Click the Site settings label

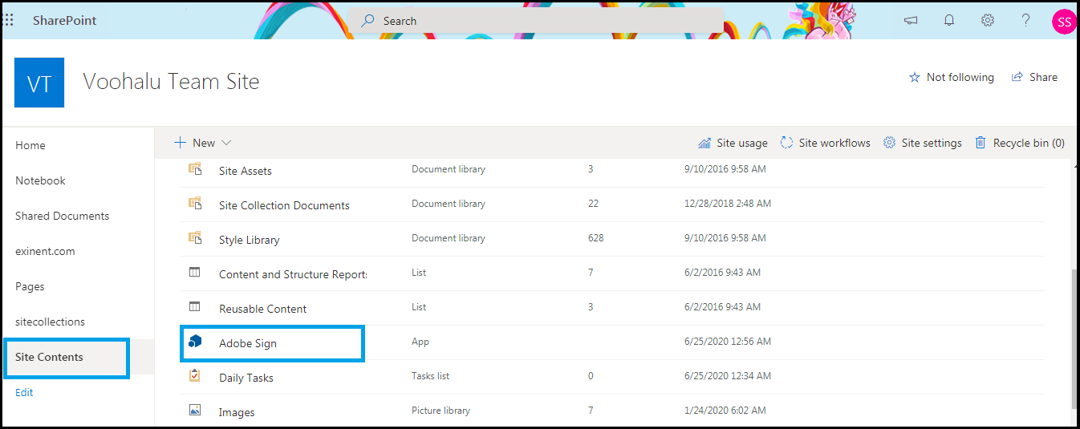[932, 143]
